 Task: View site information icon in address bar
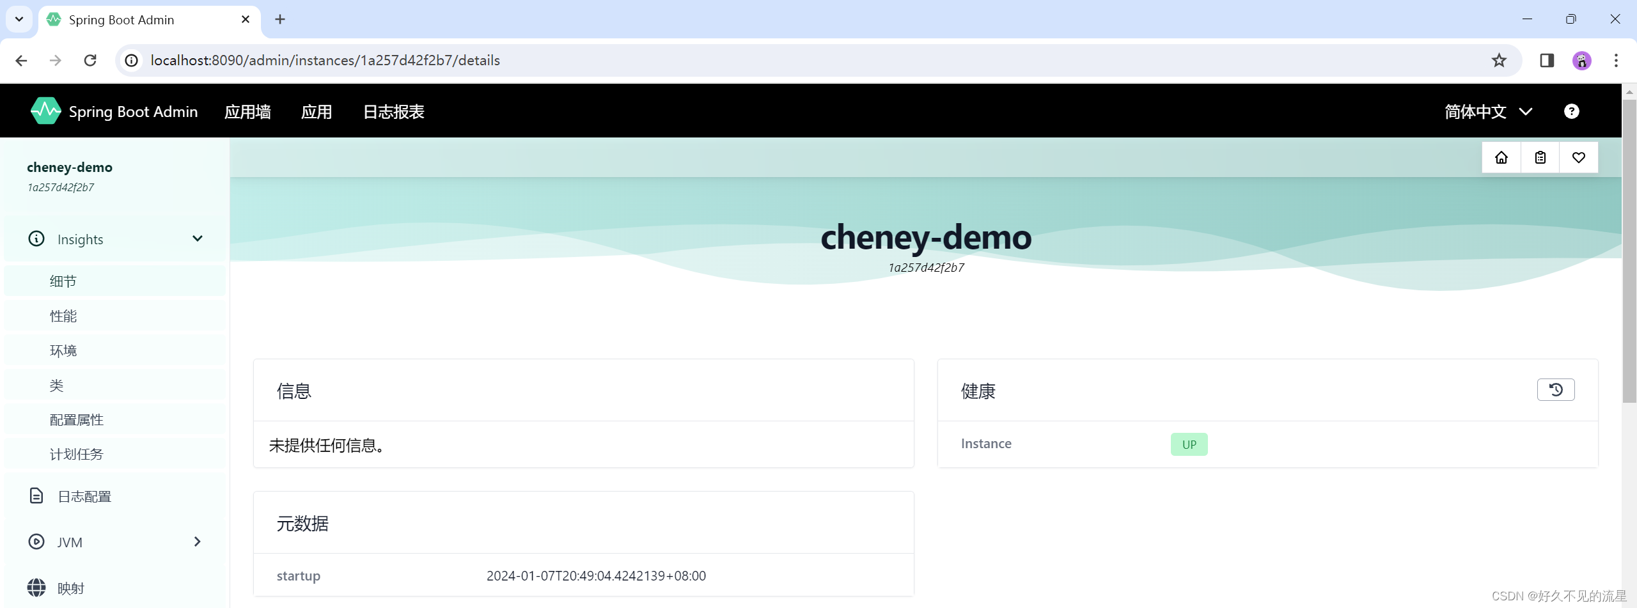[131, 60]
